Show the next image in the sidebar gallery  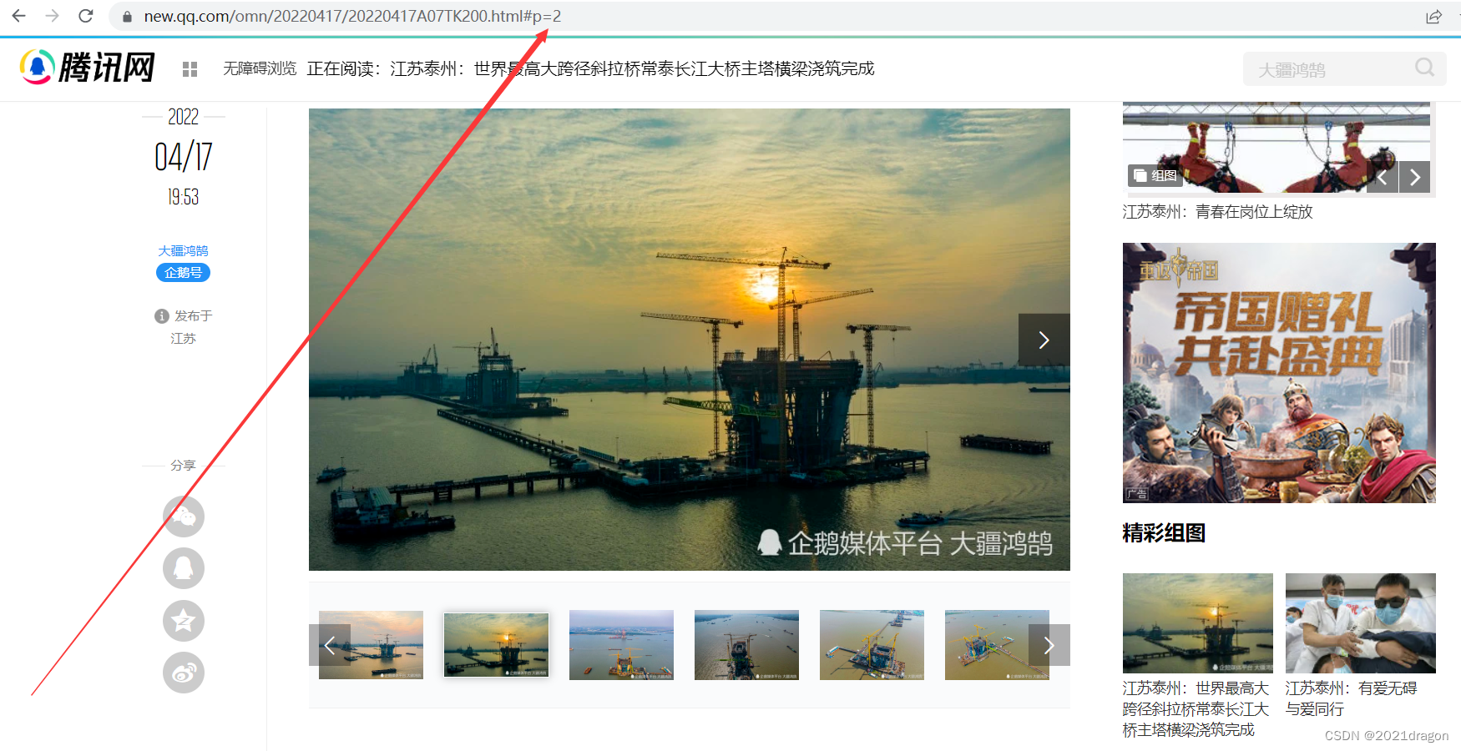1415,177
